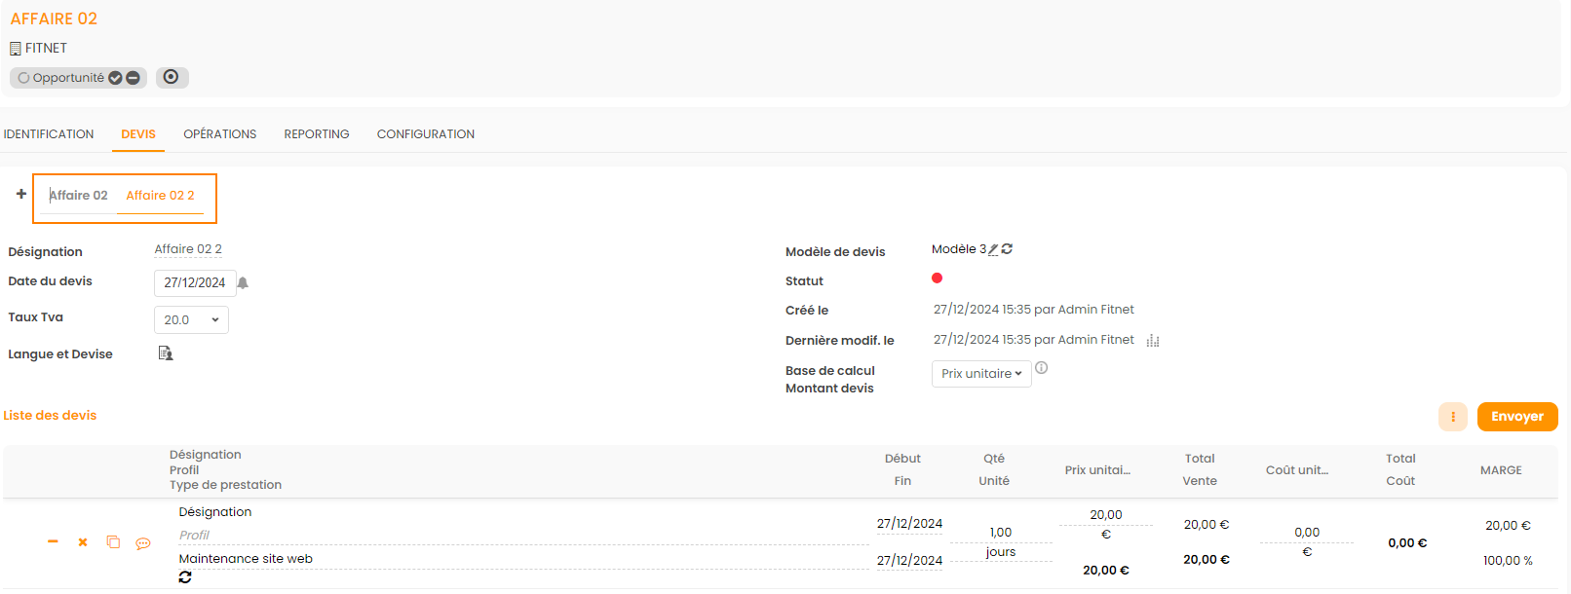Click the orange minus icon on the quote line
1571x594 pixels.
pyautogui.click(x=53, y=541)
